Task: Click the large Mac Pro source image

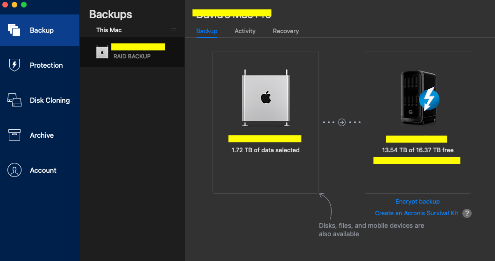Action: tap(266, 98)
